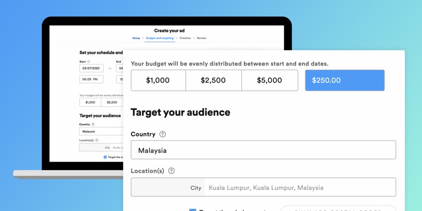The image size is (422, 211).
Task: Click the 06:09 PM start time field
Action: (x=91, y=79)
